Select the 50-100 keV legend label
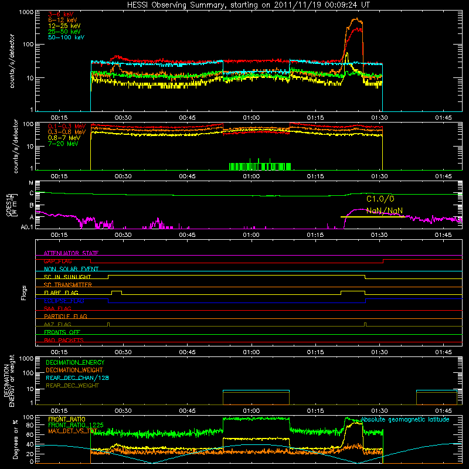469x469 pixels. 66,38
